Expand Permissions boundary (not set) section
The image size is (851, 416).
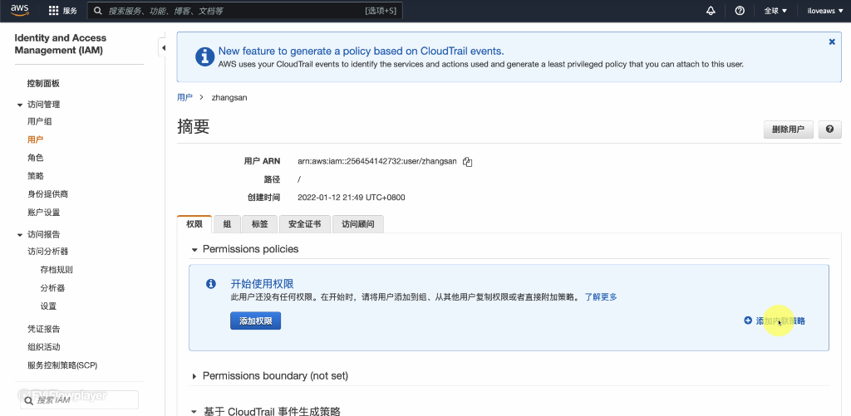pos(194,376)
